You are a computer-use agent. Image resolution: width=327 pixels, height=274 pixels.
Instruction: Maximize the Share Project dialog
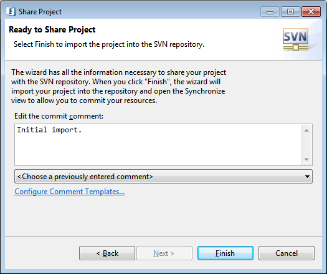[x=290, y=12]
